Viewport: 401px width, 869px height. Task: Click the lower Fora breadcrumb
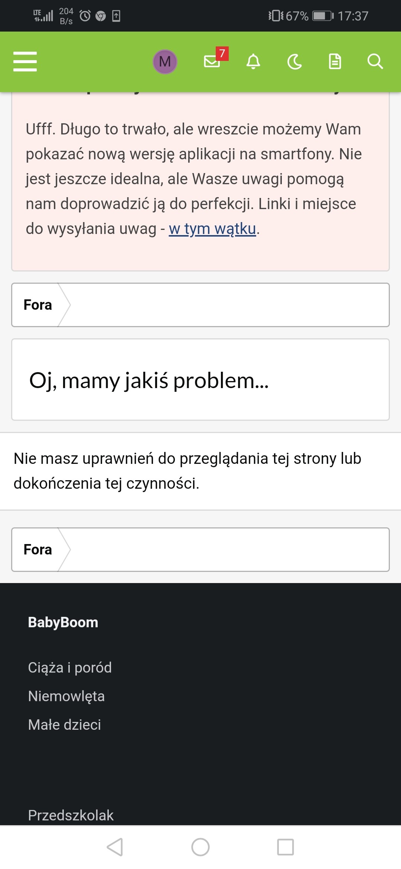tap(38, 550)
